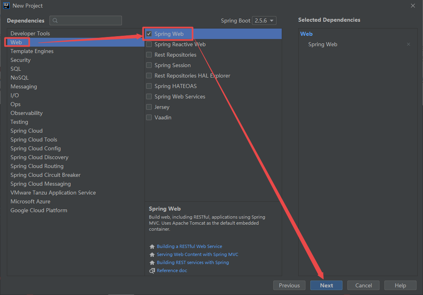Viewport: 423px width, 295px height.
Task: Uncheck the Spring Web checkbox
Action: 149,34
